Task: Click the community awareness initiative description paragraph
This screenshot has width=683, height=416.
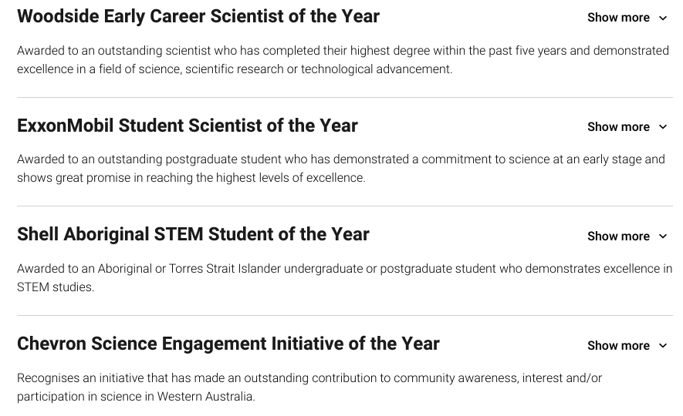Action: click(309, 387)
